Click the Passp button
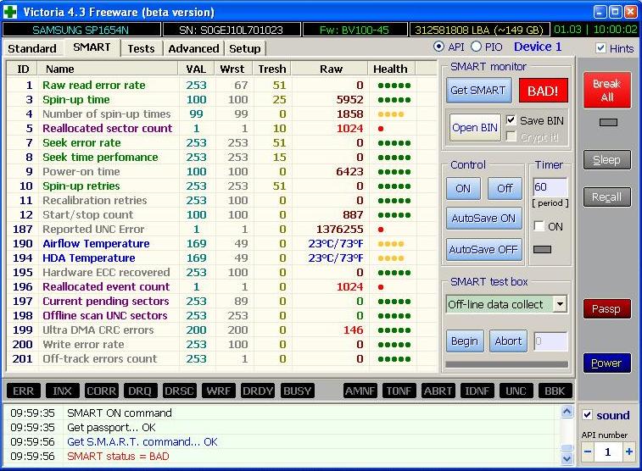The height and width of the screenshot is (471, 642). (606, 309)
